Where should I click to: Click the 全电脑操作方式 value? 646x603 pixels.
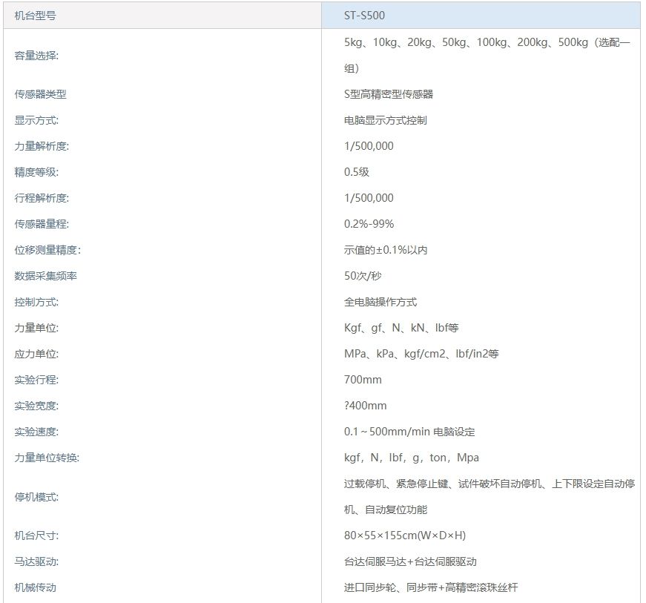[380, 302]
